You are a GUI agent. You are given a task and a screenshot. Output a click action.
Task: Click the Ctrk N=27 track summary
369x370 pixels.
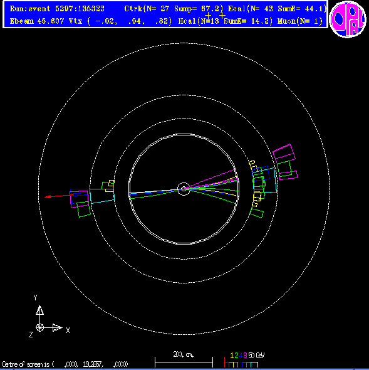(174, 9)
